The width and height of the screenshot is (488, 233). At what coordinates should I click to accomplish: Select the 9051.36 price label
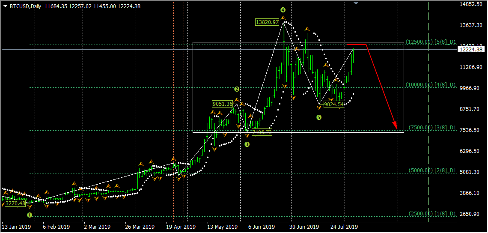tap(223, 104)
